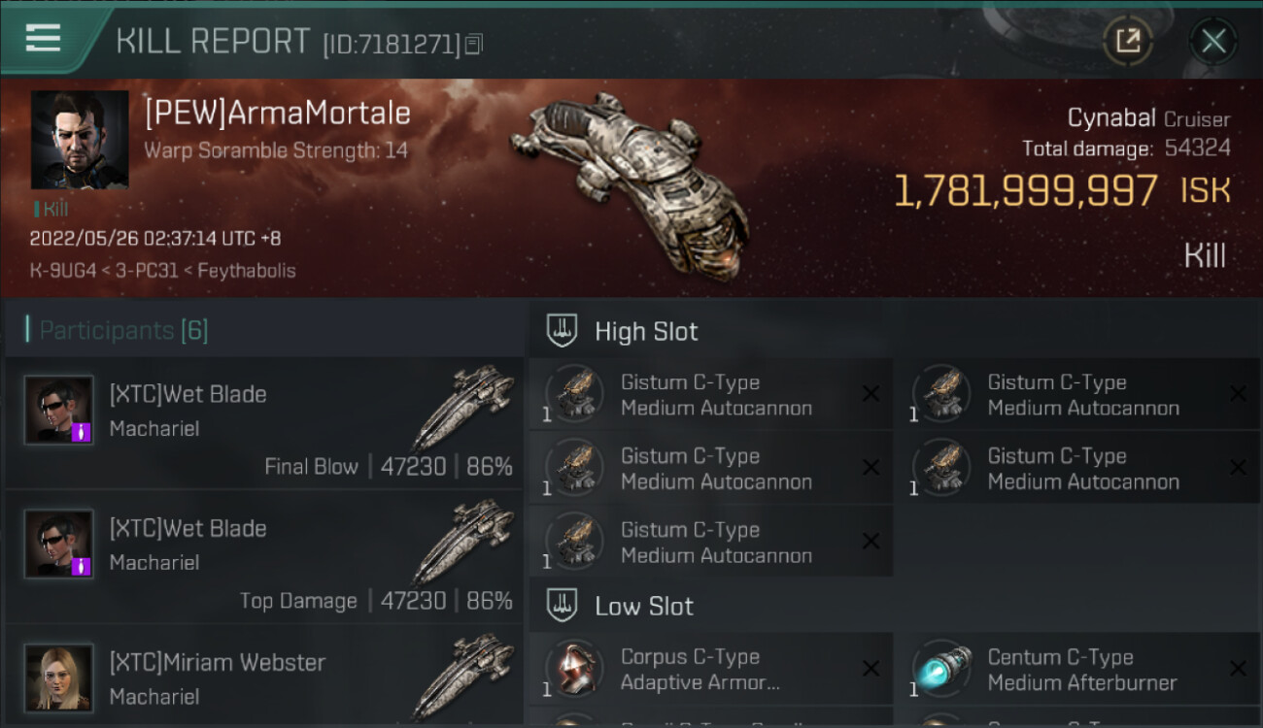Click the Medium Afterburner's X mark
1263x728 pixels.
[x=1238, y=669]
